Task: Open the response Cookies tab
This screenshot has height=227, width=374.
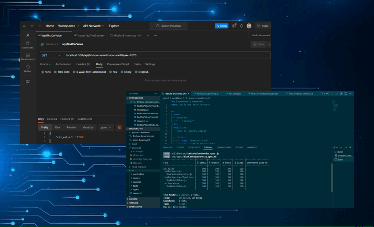Action: [52, 119]
